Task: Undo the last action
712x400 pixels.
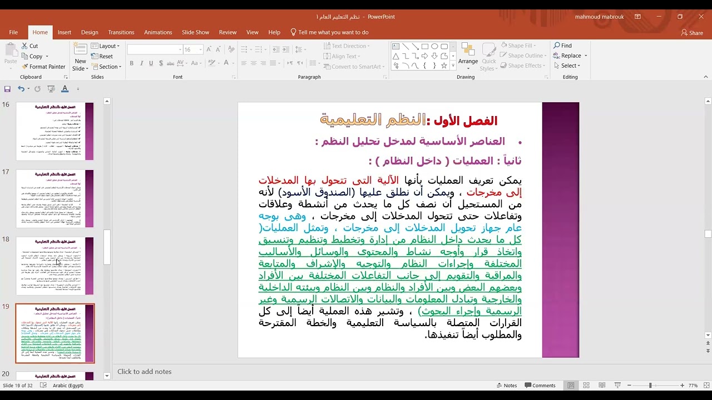Action: coord(21,89)
